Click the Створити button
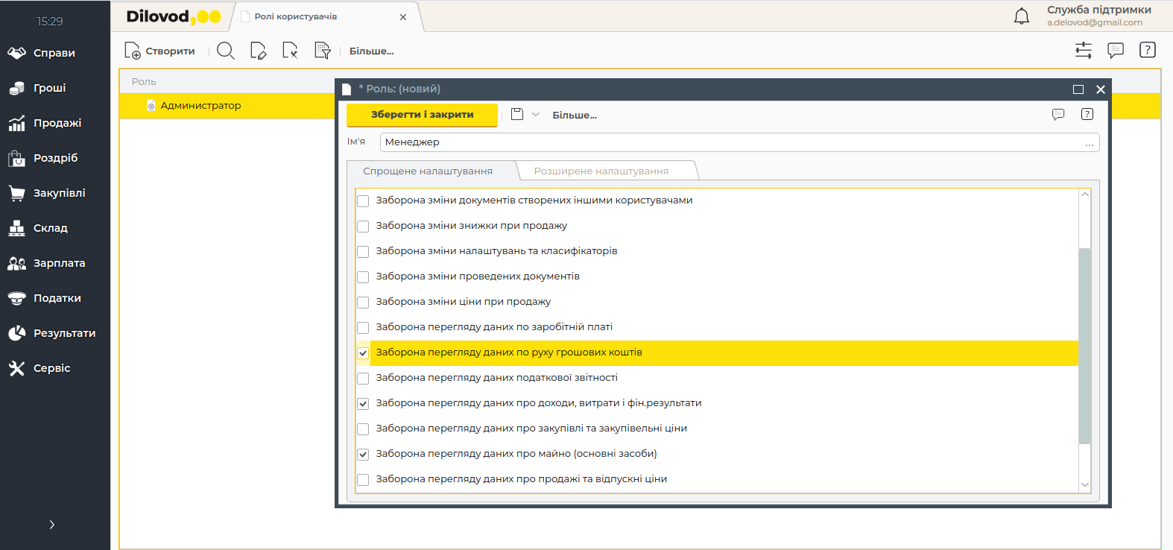Image resolution: width=1173 pixels, height=550 pixels. point(160,51)
